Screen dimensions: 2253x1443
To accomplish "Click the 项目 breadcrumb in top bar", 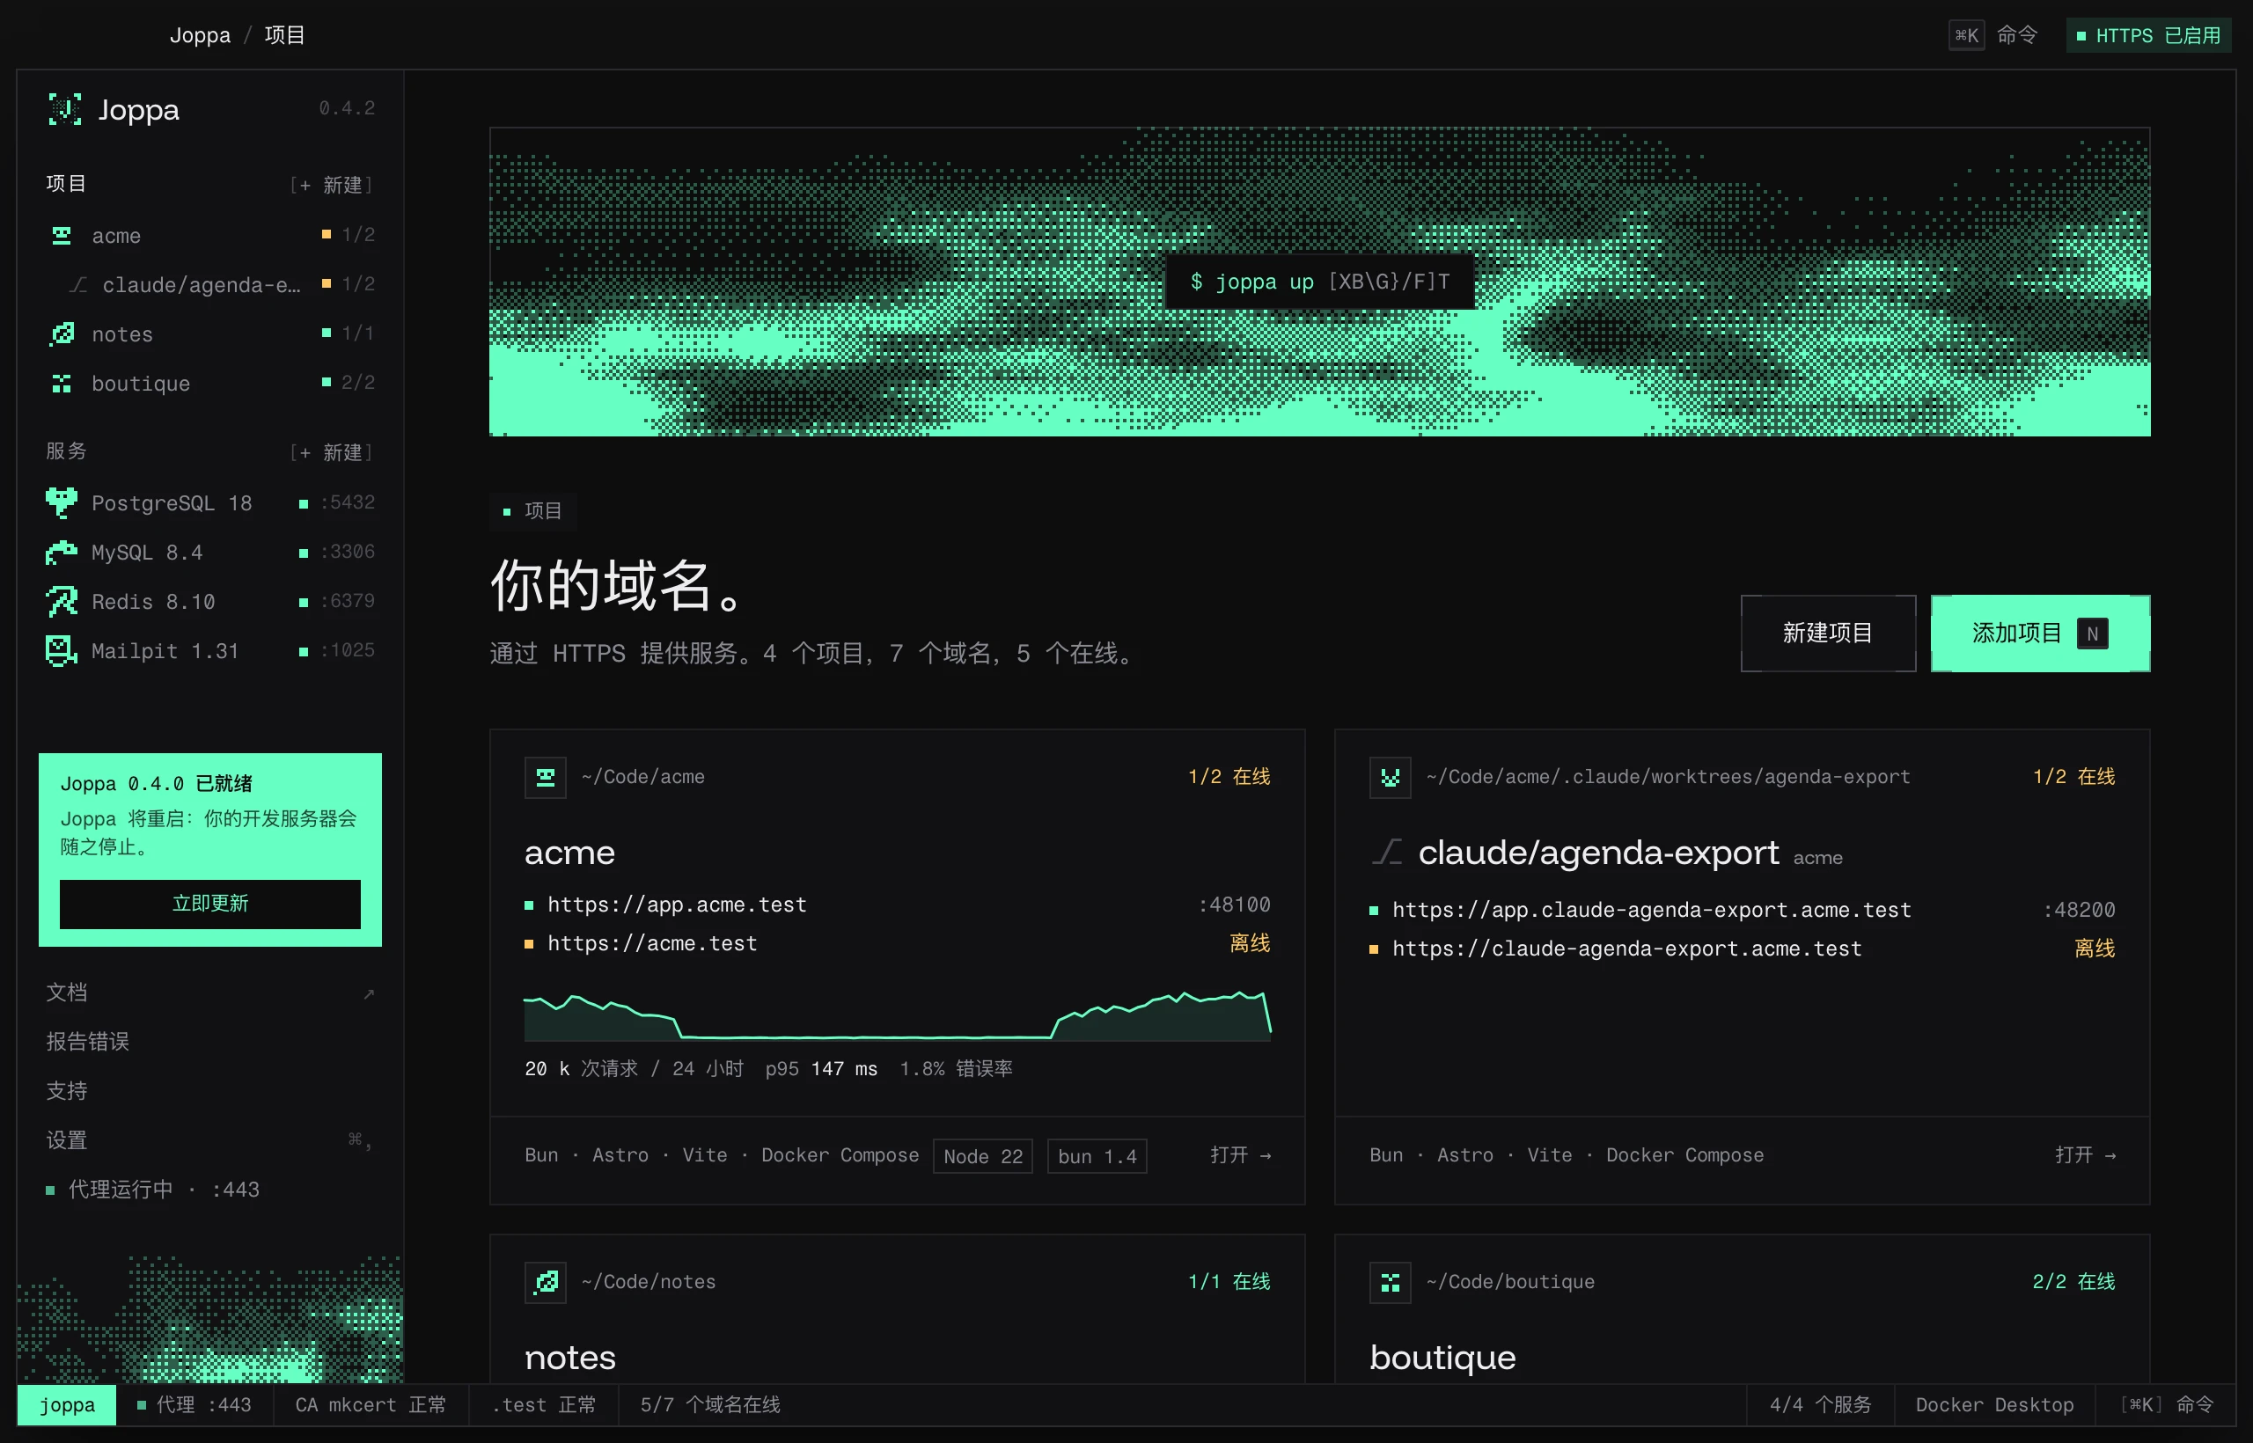I will 285,35.
